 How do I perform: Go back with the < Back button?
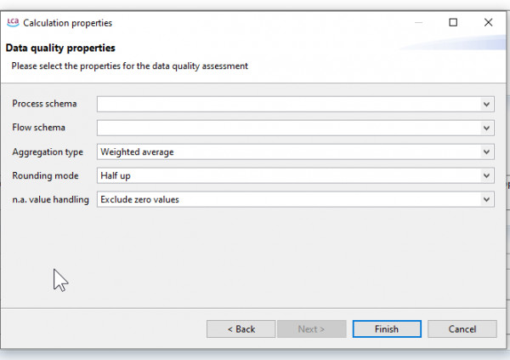tap(241, 329)
